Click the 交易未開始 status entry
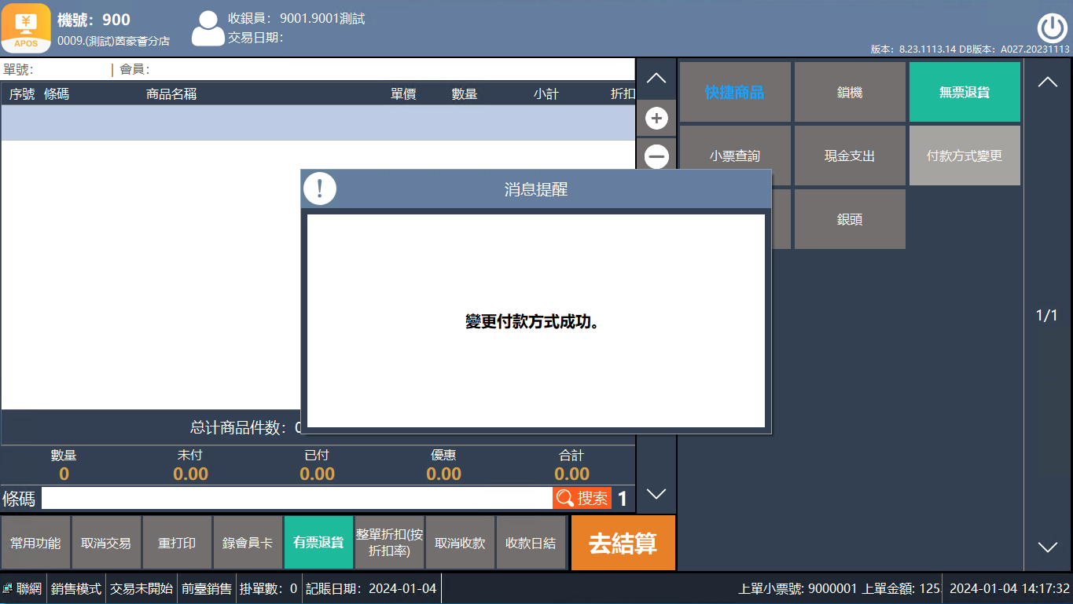 pyautogui.click(x=141, y=589)
